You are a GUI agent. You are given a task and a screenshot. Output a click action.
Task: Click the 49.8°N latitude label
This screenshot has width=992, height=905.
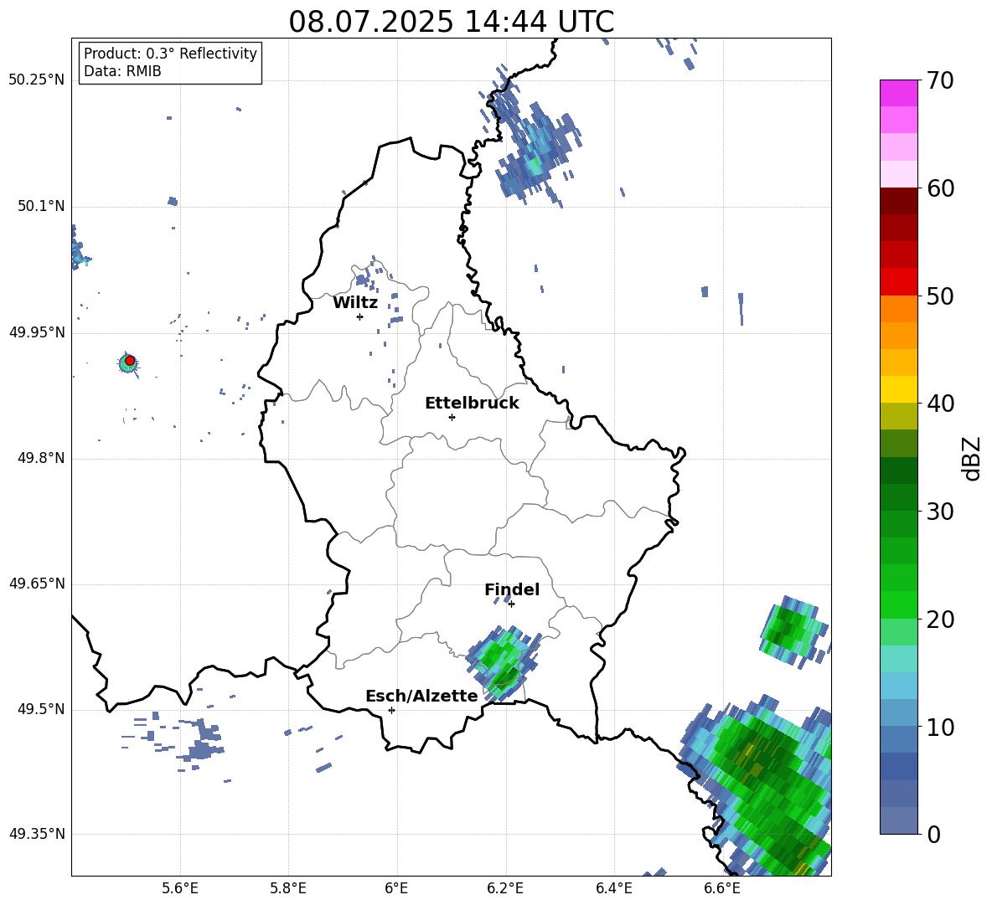point(41,458)
